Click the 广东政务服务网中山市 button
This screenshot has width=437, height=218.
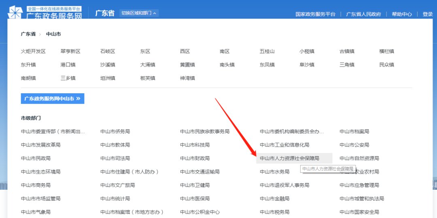click(x=52, y=99)
